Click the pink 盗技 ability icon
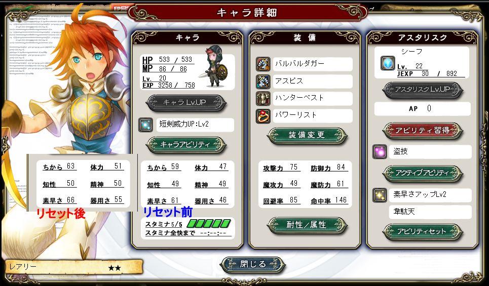The image size is (489, 286). pos(380,152)
